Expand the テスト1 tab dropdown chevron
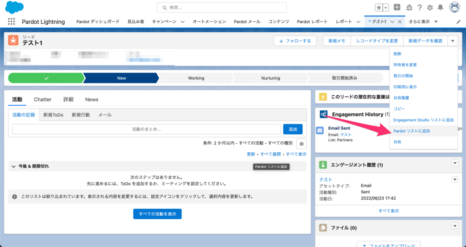 tap(392, 22)
